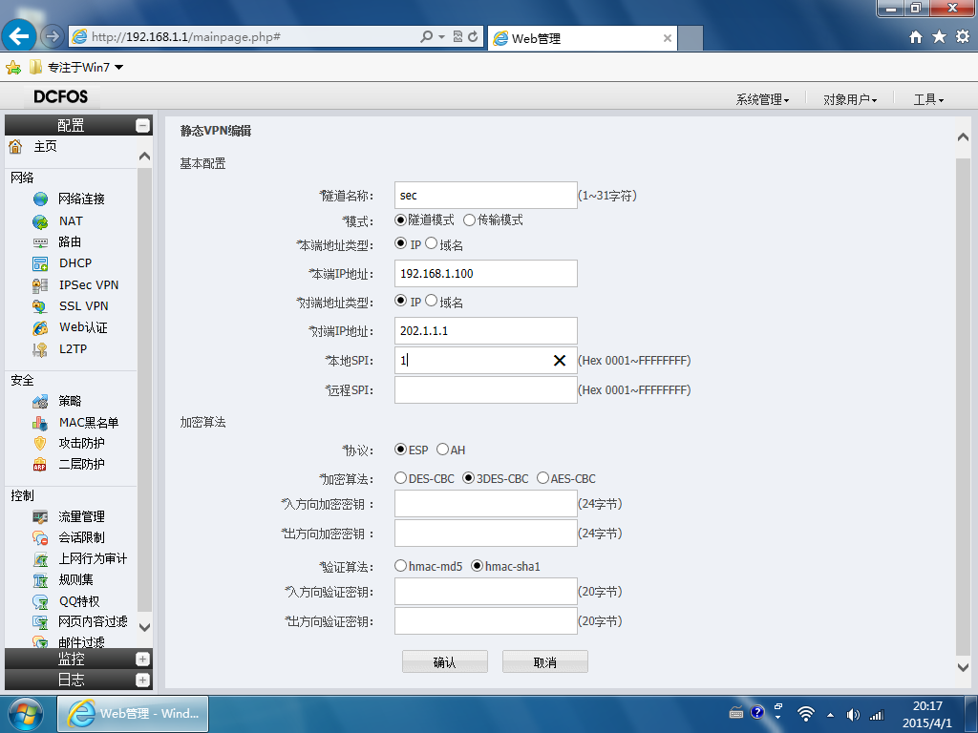978x733 pixels.
Task: Click the 主页 link in sidebar
Action: tap(46, 146)
